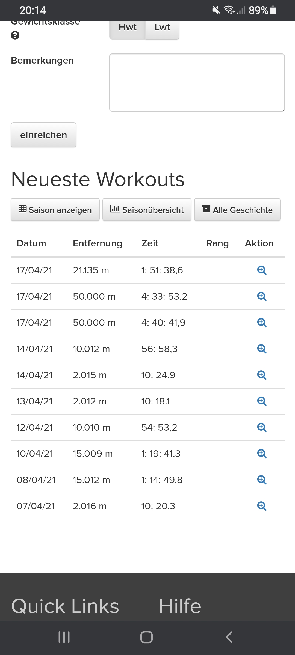This screenshot has width=295, height=655.
Task: Tap Android home navigation button
Action: (147, 637)
